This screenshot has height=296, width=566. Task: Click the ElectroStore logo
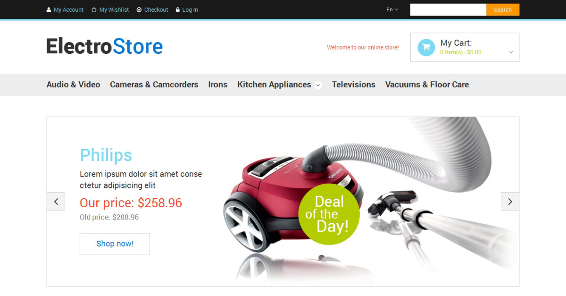[105, 46]
